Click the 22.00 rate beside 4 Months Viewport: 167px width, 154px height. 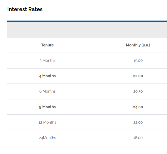138,76
